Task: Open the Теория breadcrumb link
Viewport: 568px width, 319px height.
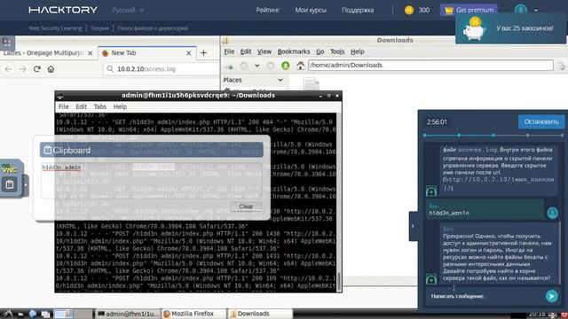Action: tap(99, 28)
